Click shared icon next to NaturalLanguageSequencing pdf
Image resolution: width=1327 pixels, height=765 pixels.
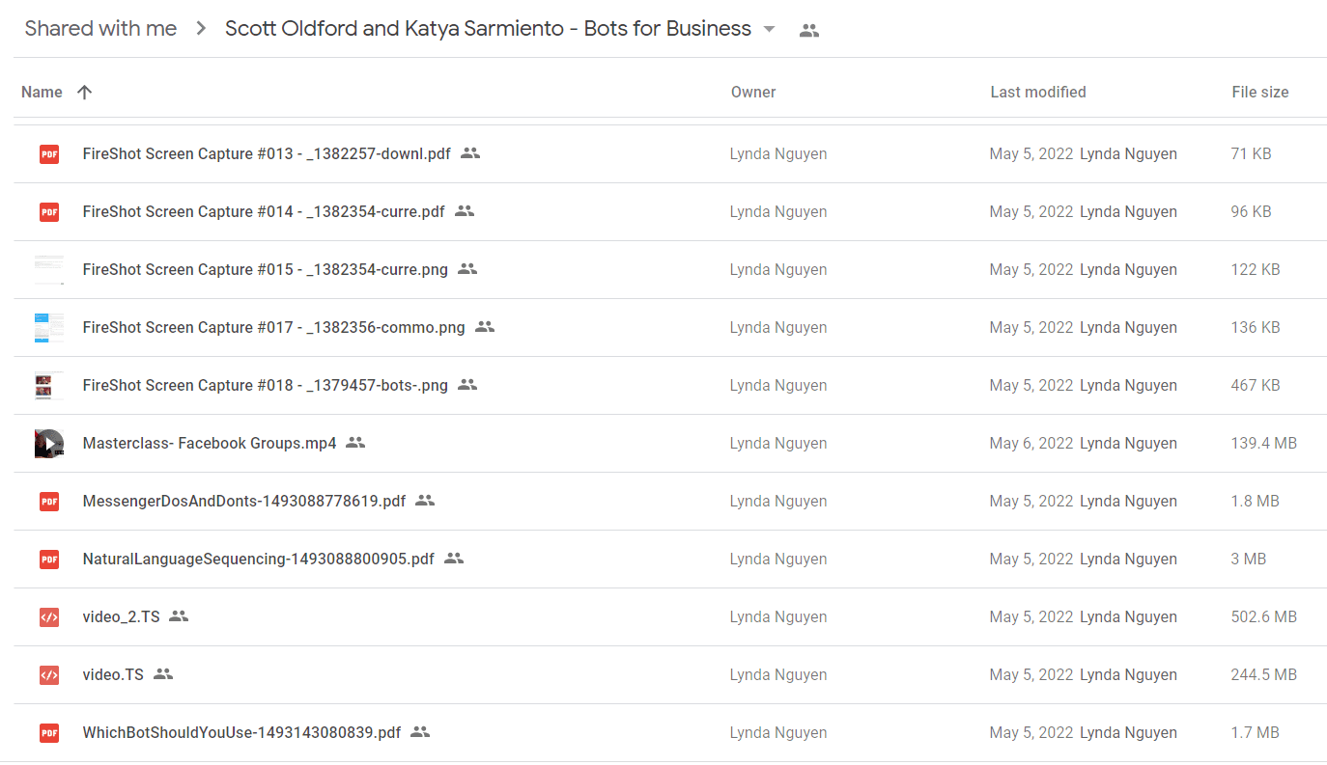coord(454,558)
